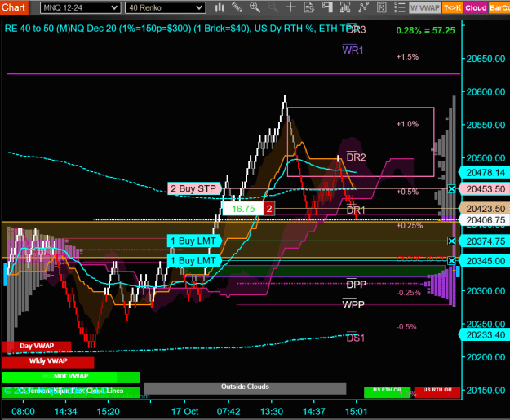Open the drawing tools pencil menu

pyautogui.click(x=237, y=7)
